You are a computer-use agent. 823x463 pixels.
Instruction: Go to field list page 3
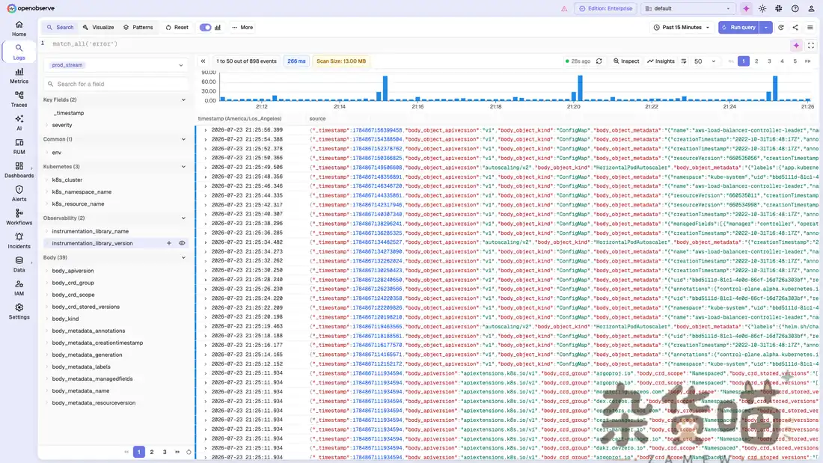[x=165, y=452]
